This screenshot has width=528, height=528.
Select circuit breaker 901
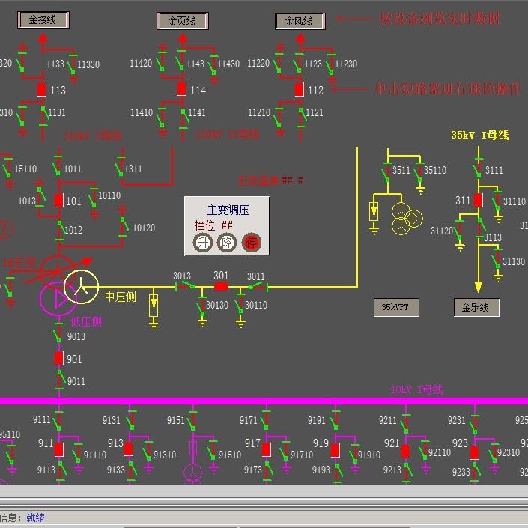pyautogui.click(x=59, y=358)
